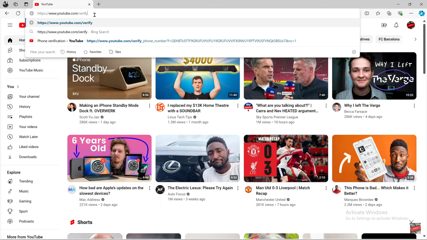Open the tab actions menu icon
This screenshot has width=427, height=240.
click(x=26, y=4)
